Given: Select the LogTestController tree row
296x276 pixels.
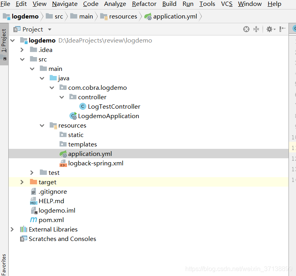Looking at the screenshot, I should tap(149, 107).
